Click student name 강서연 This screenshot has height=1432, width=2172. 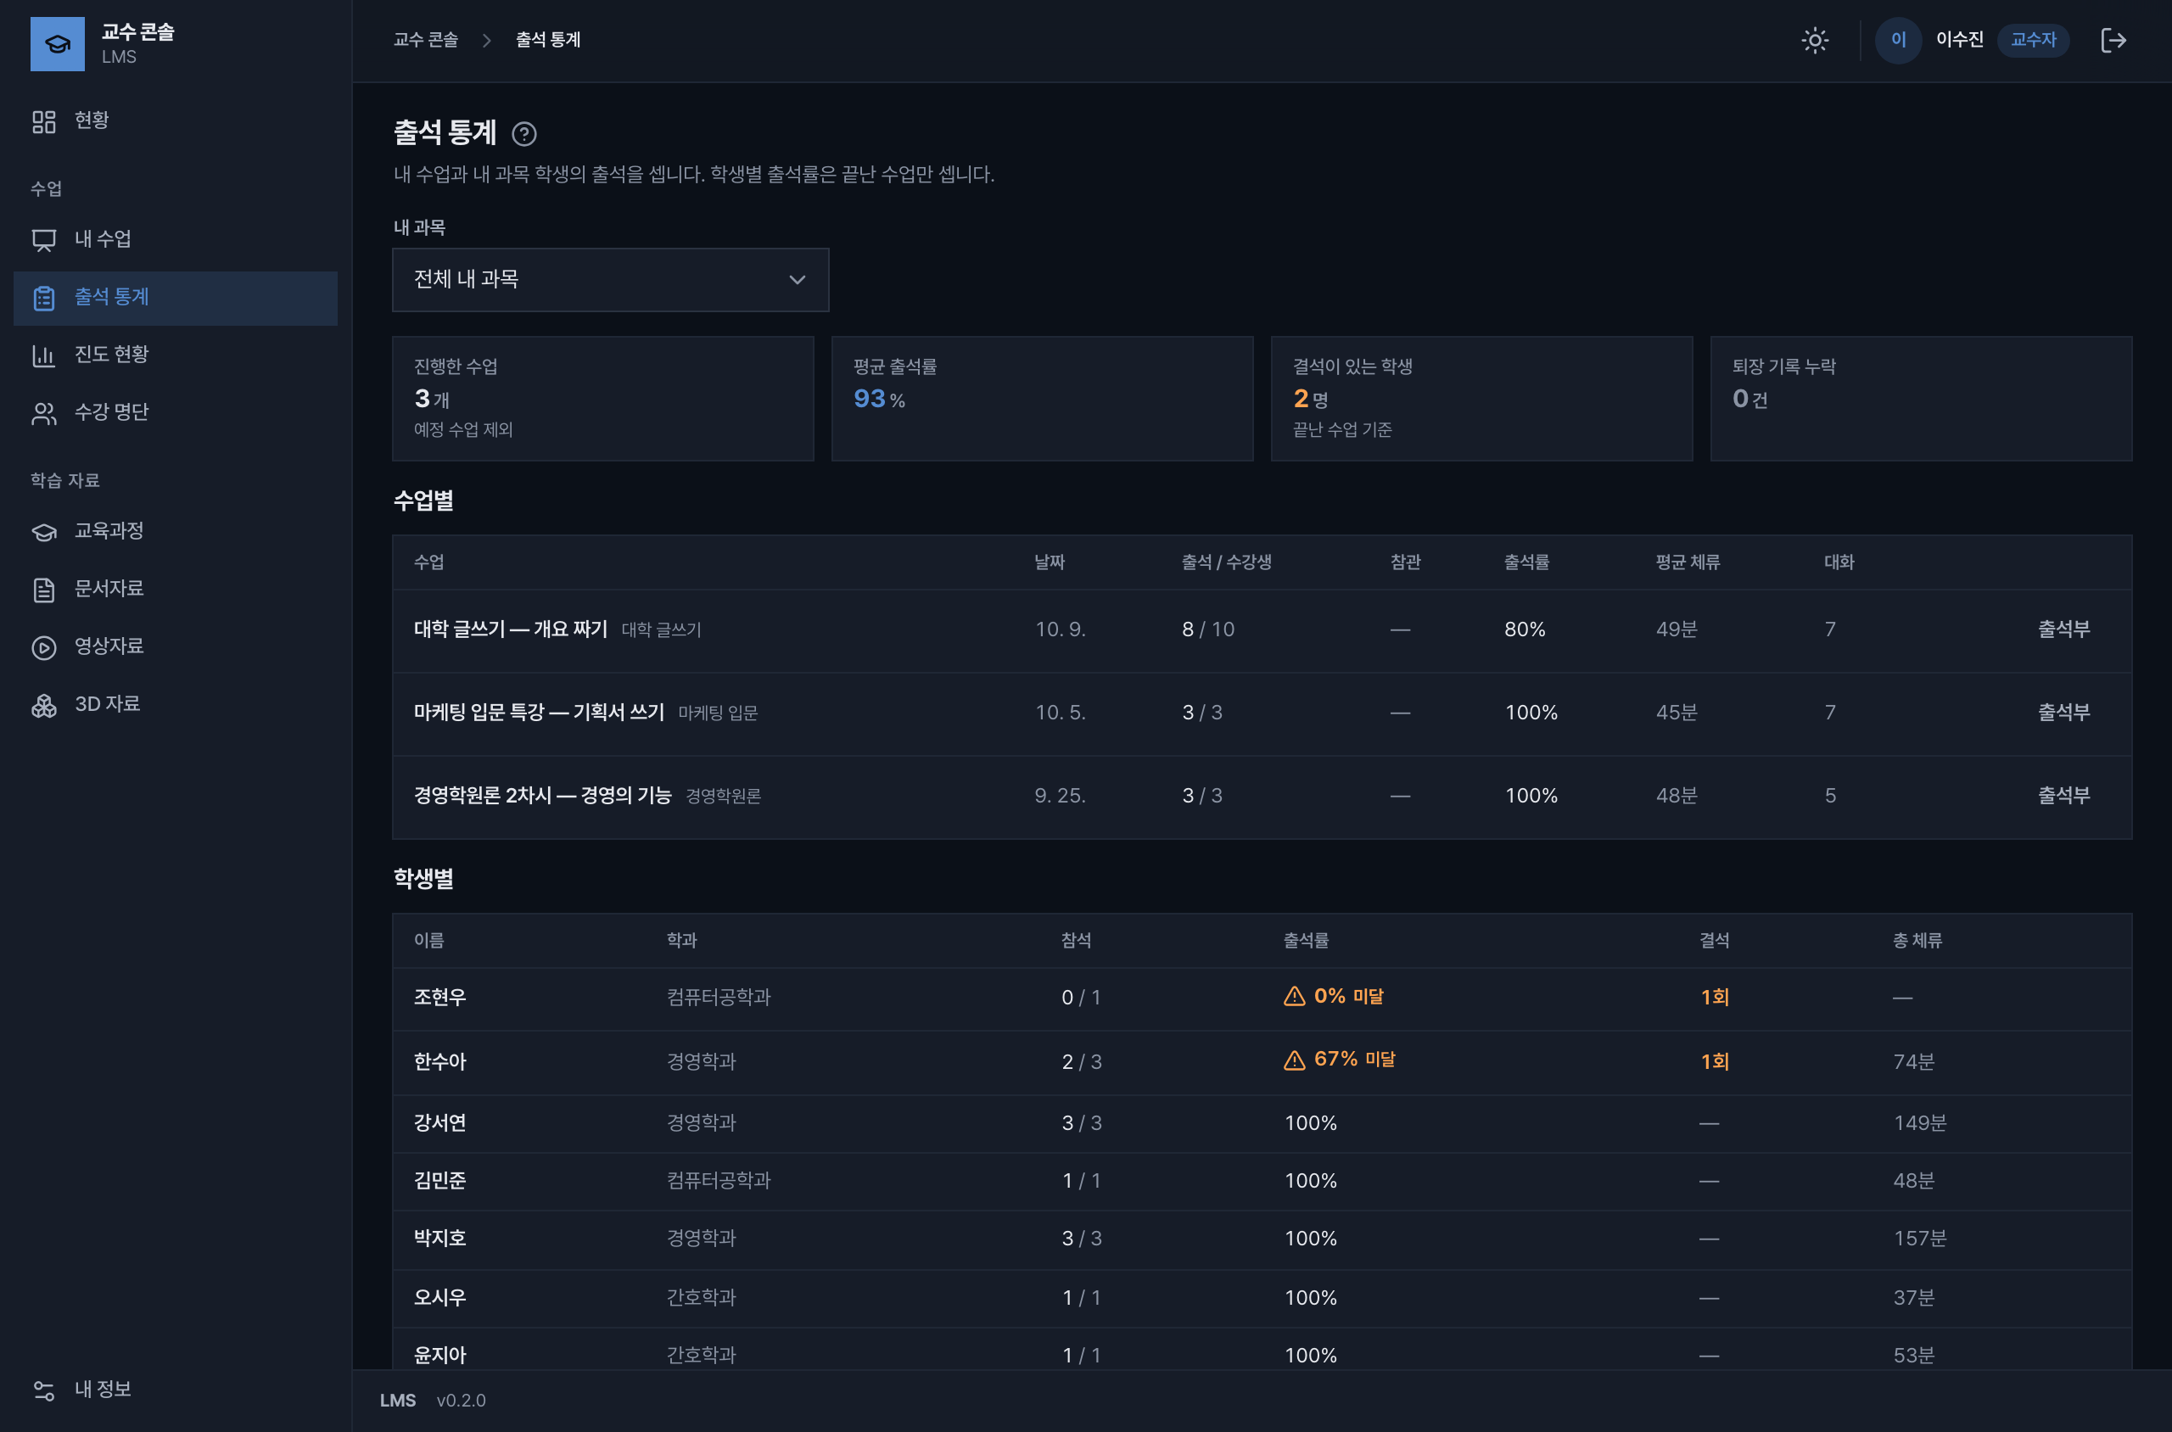click(x=439, y=1123)
